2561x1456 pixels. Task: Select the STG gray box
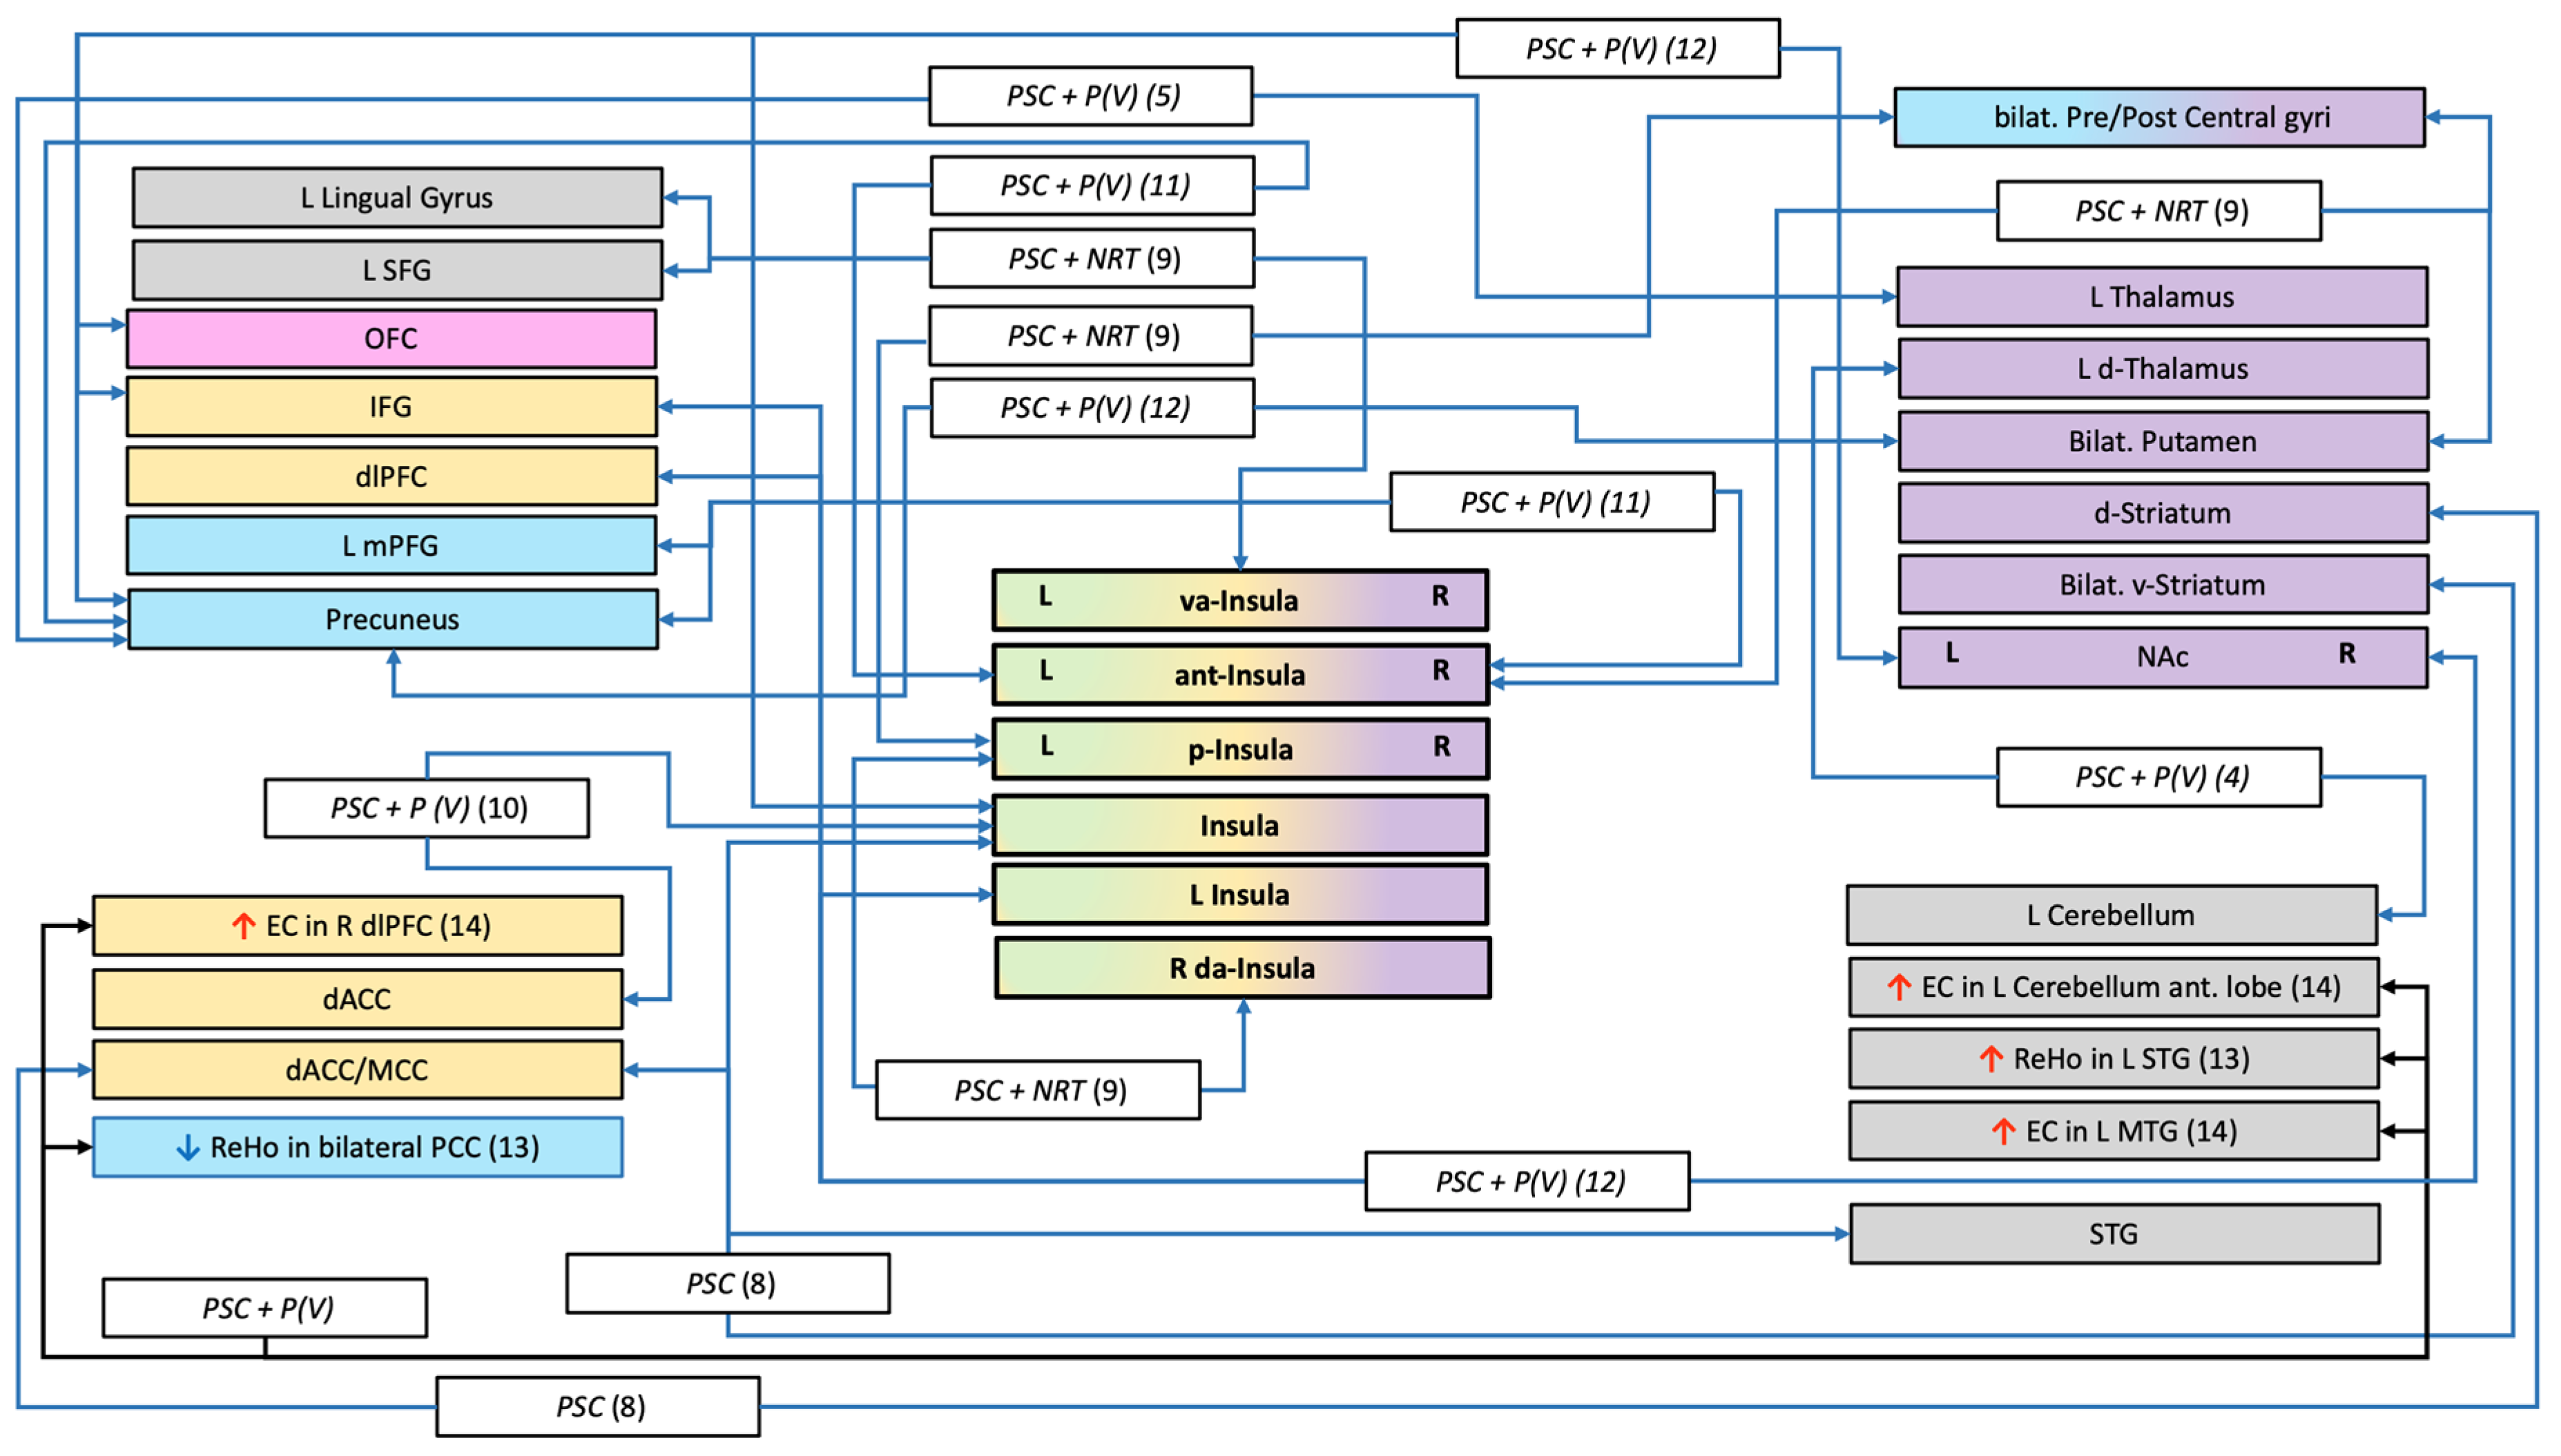click(x=2113, y=1234)
